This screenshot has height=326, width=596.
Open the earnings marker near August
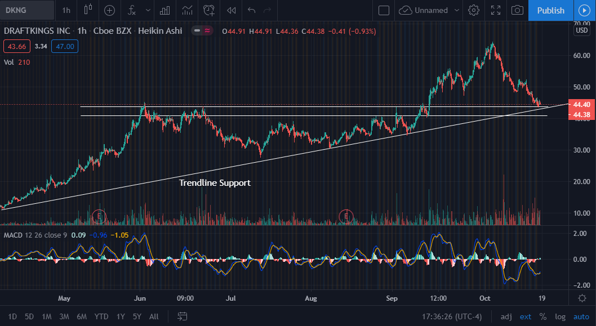click(x=346, y=217)
